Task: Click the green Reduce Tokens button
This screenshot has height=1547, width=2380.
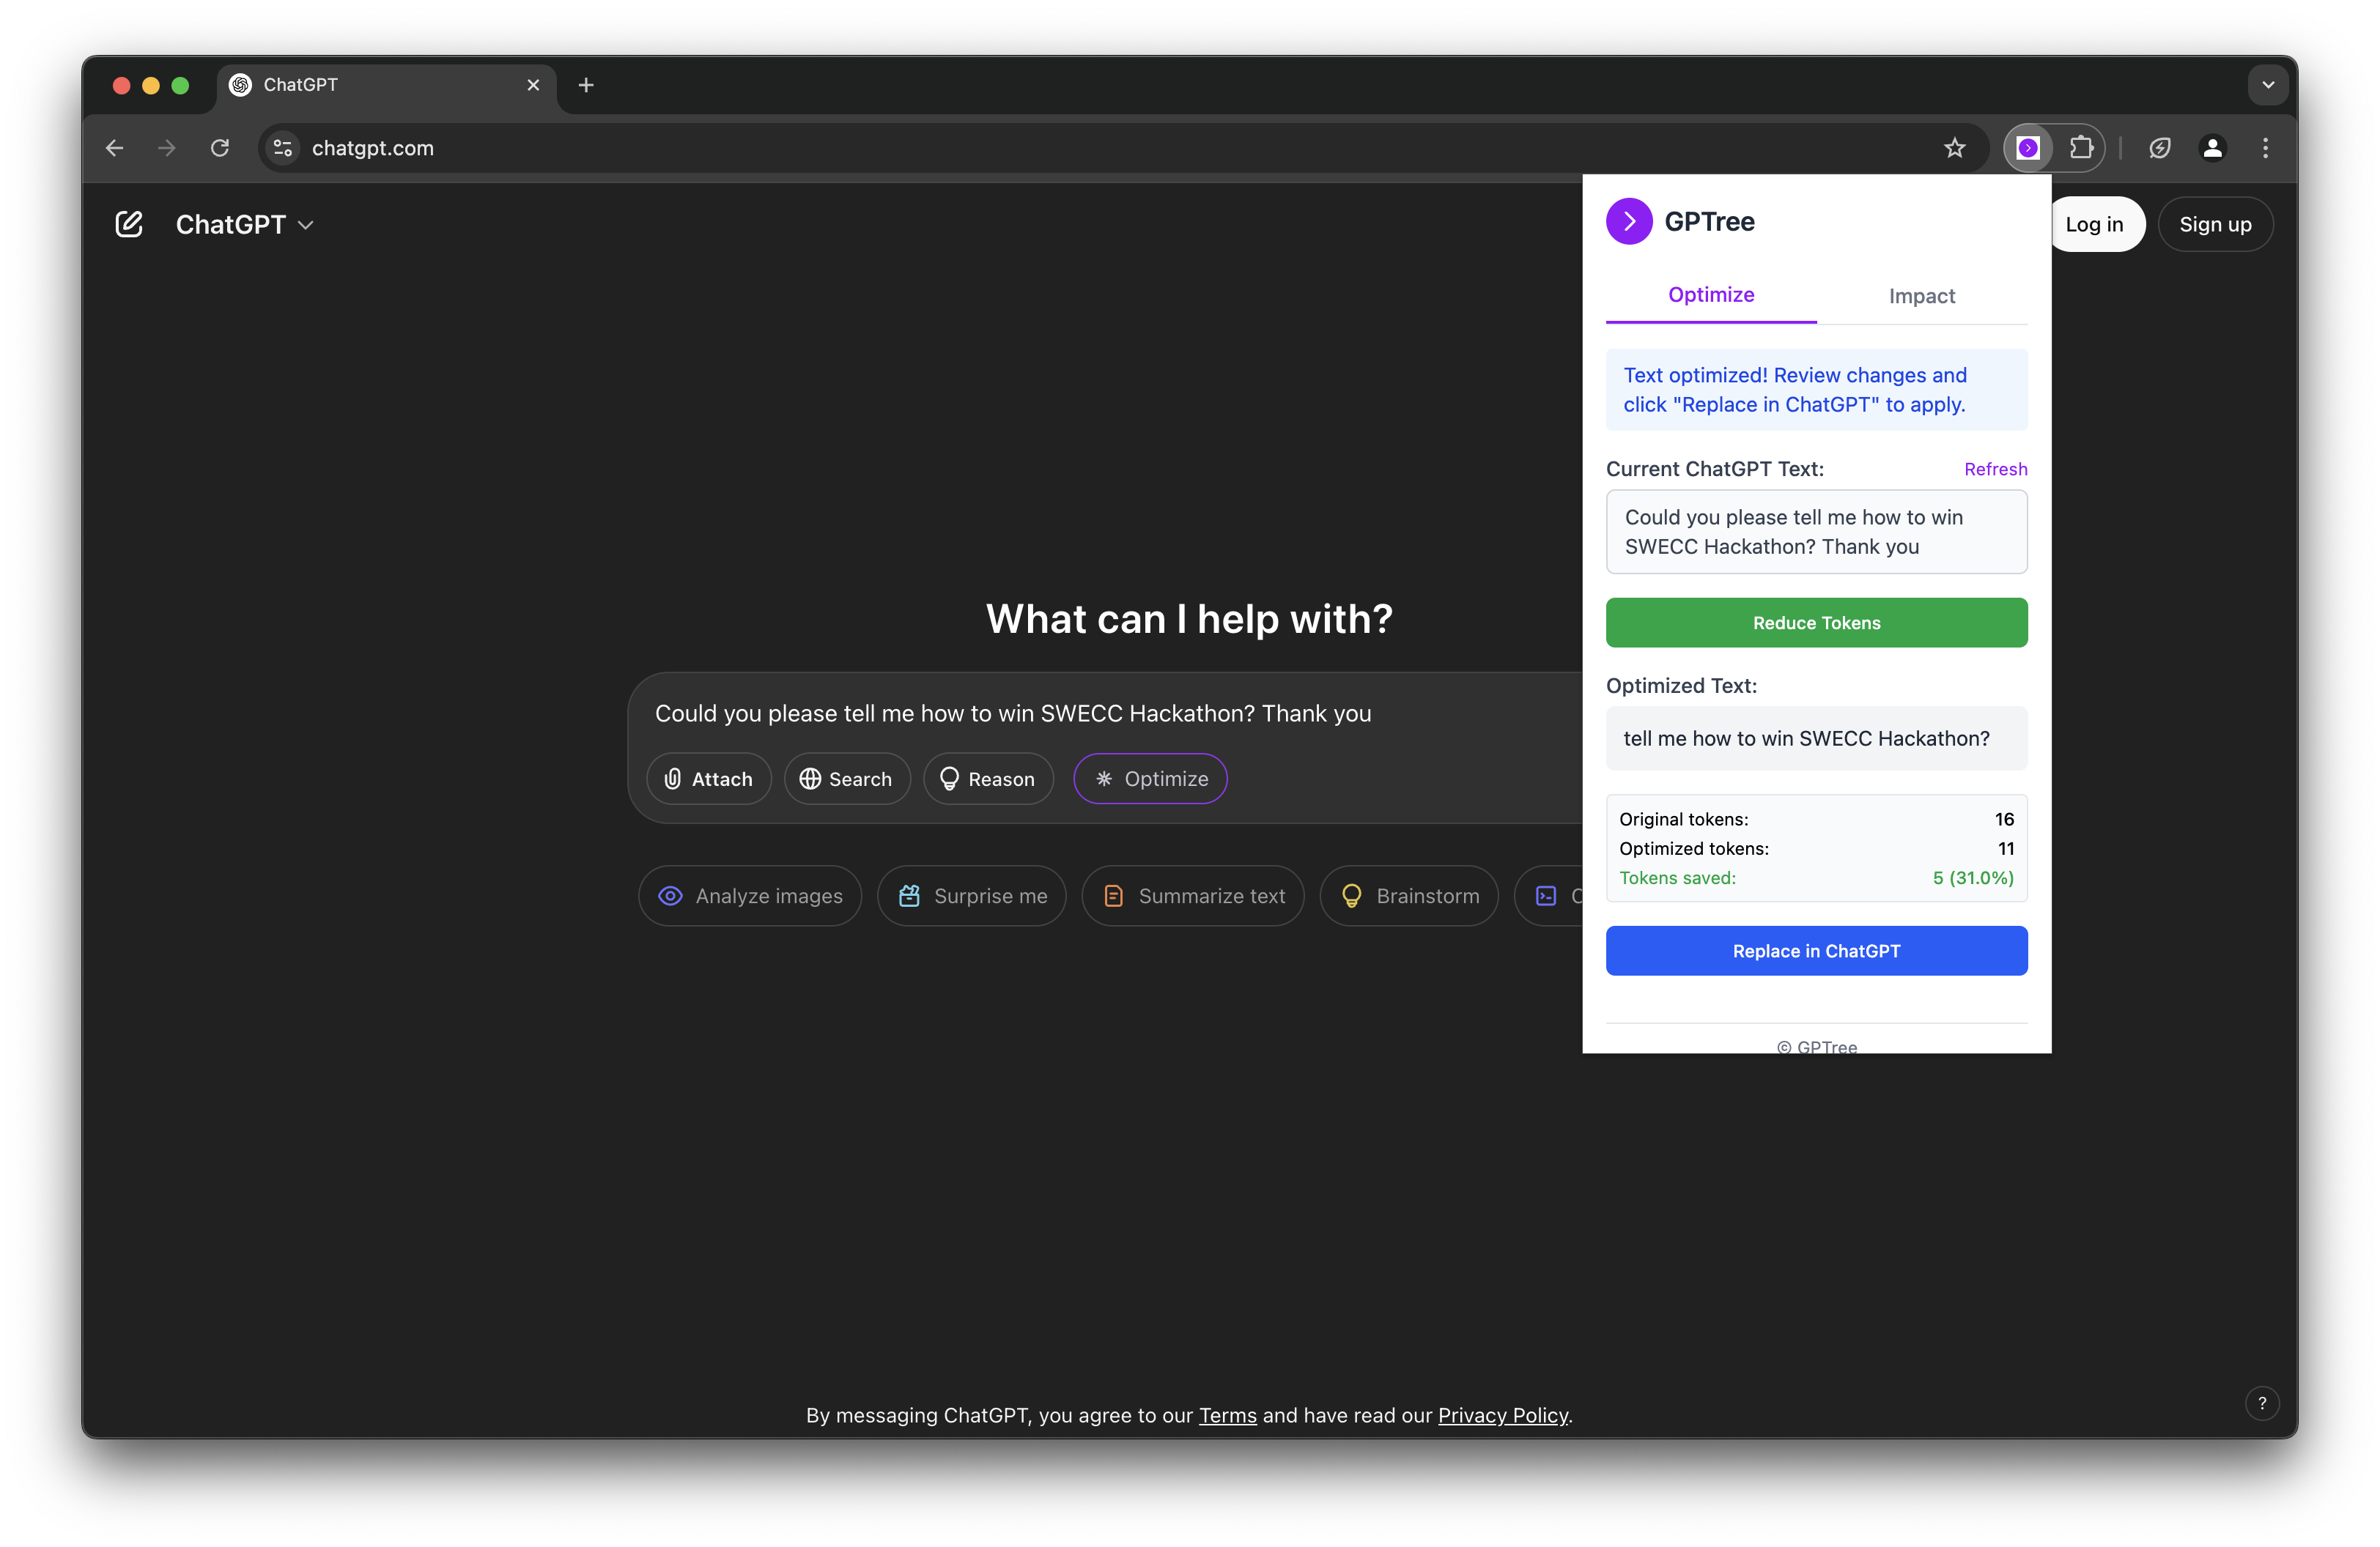Action: click(1816, 623)
